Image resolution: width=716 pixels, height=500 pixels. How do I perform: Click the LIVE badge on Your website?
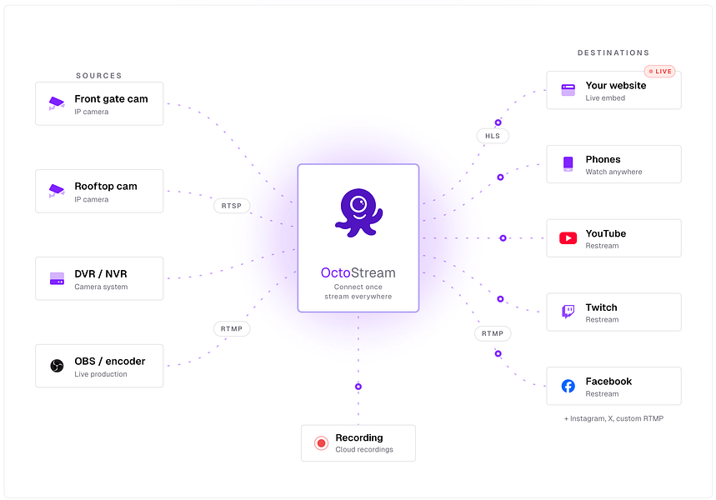click(x=660, y=71)
